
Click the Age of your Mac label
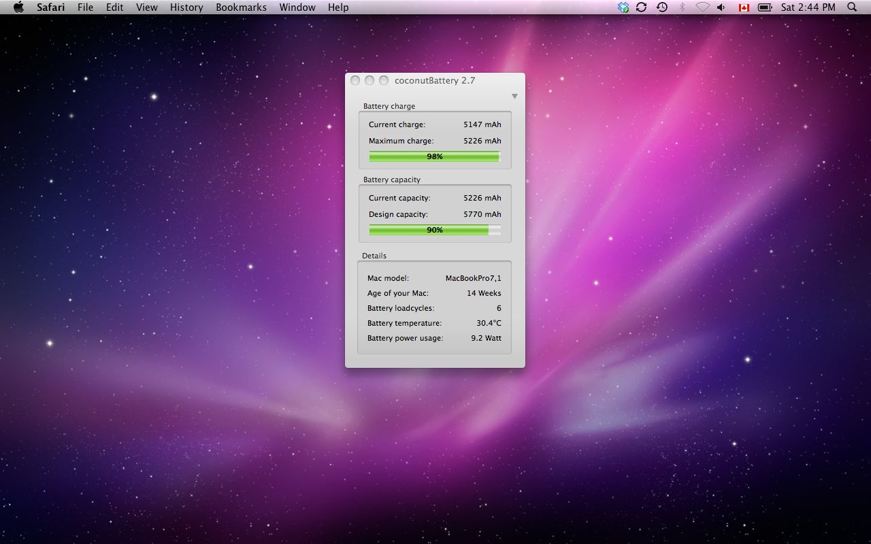(398, 293)
